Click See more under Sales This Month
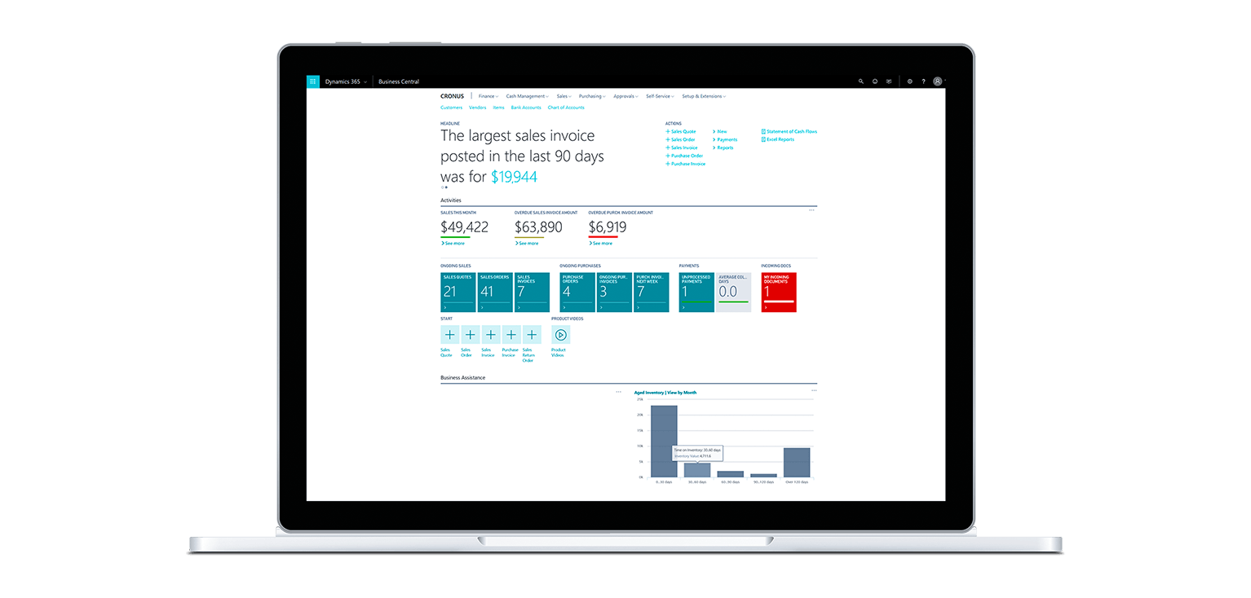Image resolution: width=1251 pixels, height=598 pixels. click(x=453, y=243)
